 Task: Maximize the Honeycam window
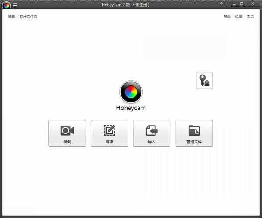coord(241,3)
